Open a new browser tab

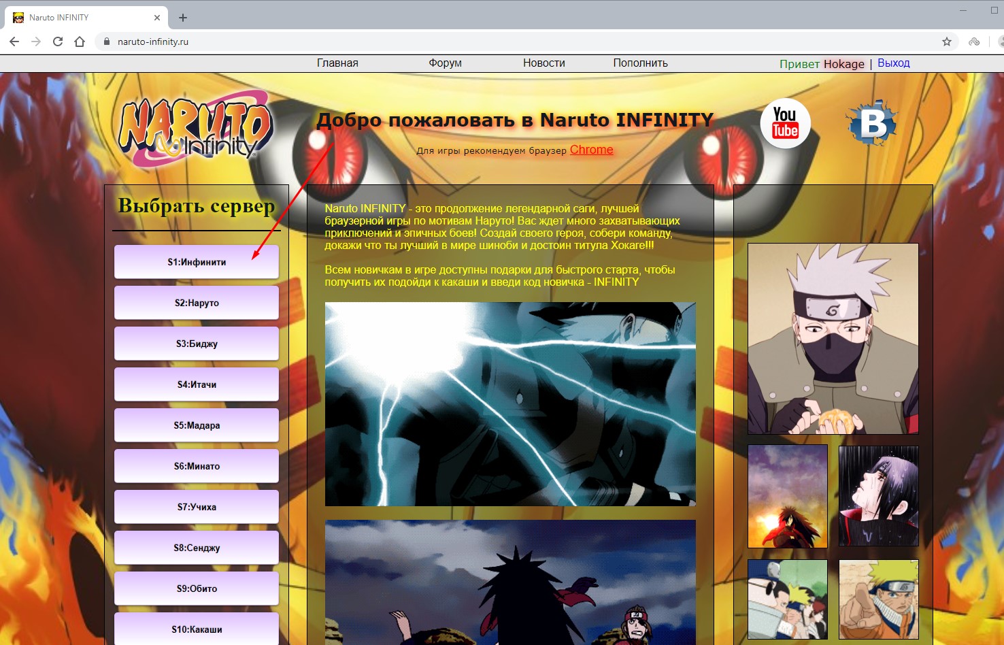pyautogui.click(x=183, y=18)
